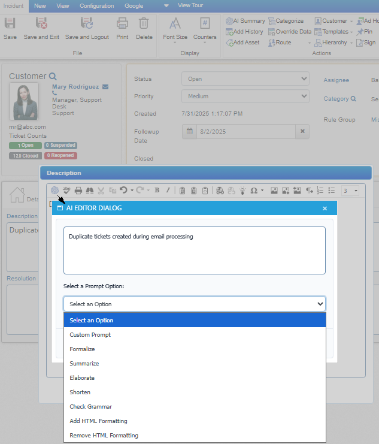The image size is (379, 444).
Task: Toggle the Italic formatting button
Action: click(x=168, y=191)
